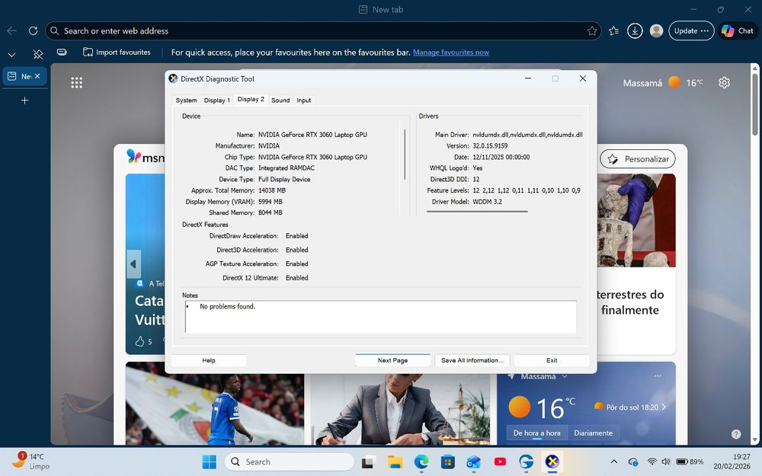The image size is (762, 476).
Task: Go back with the browser back arrow
Action: (x=11, y=30)
